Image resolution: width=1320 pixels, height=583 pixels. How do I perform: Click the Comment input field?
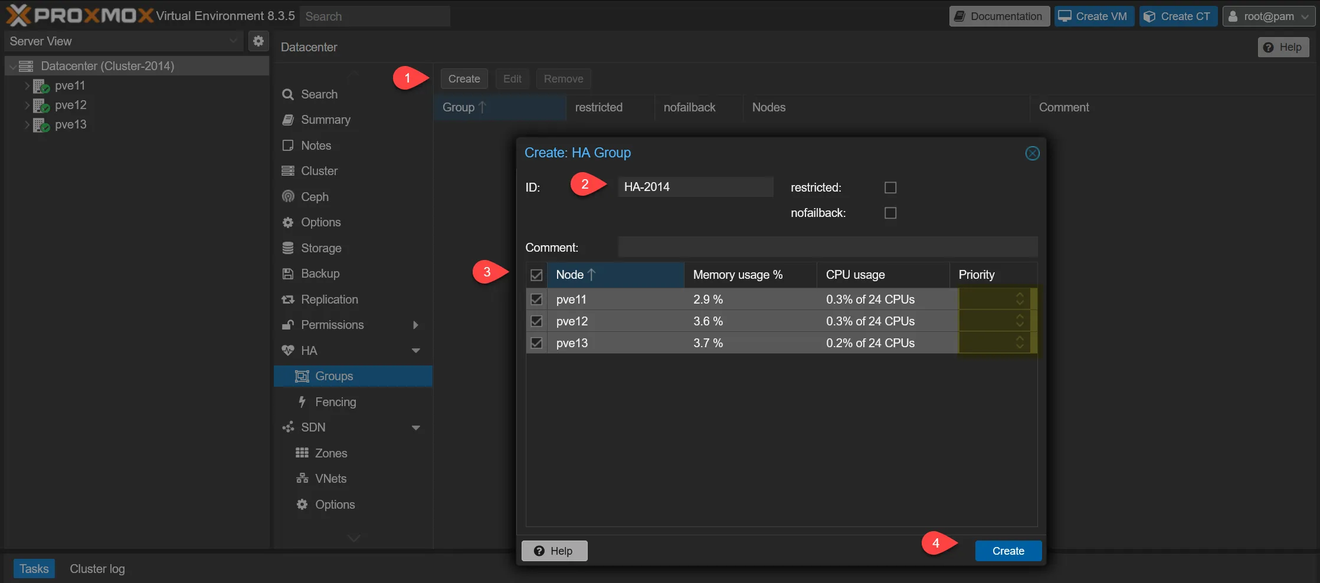(x=827, y=247)
